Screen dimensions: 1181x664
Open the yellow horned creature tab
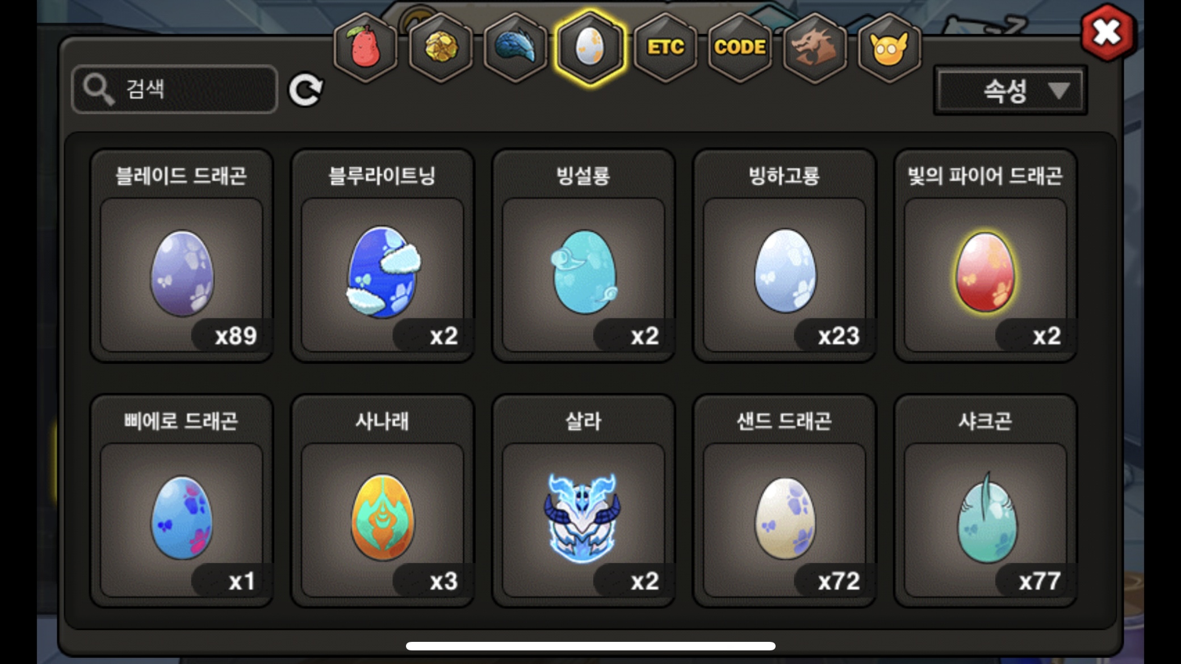(889, 48)
